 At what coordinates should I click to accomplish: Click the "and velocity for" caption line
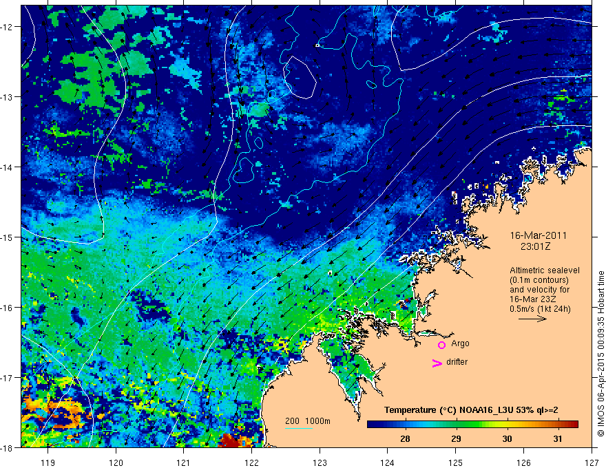pos(539,290)
